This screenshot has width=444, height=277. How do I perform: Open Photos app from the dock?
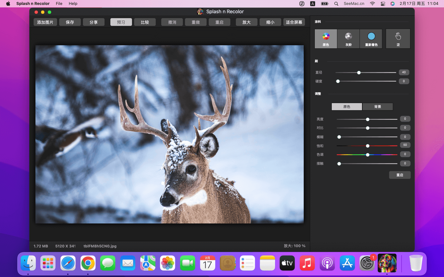(x=167, y=263)
